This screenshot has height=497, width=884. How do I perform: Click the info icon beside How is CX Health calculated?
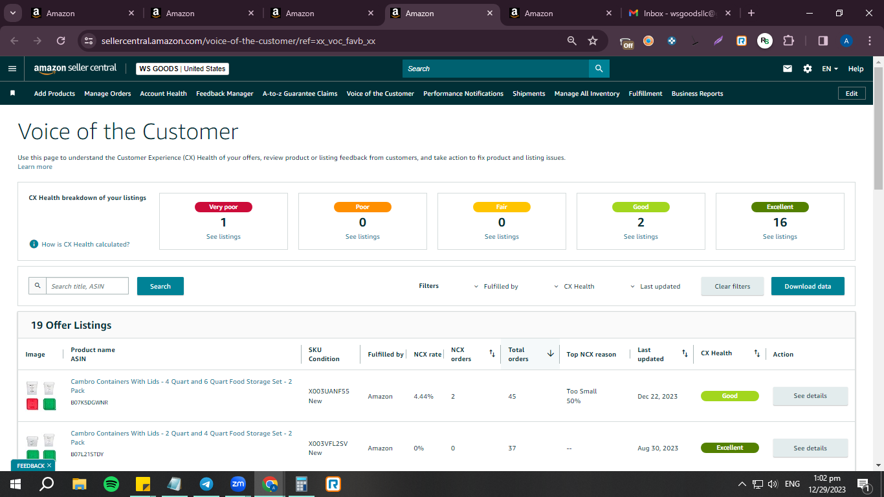click(34, 244)
